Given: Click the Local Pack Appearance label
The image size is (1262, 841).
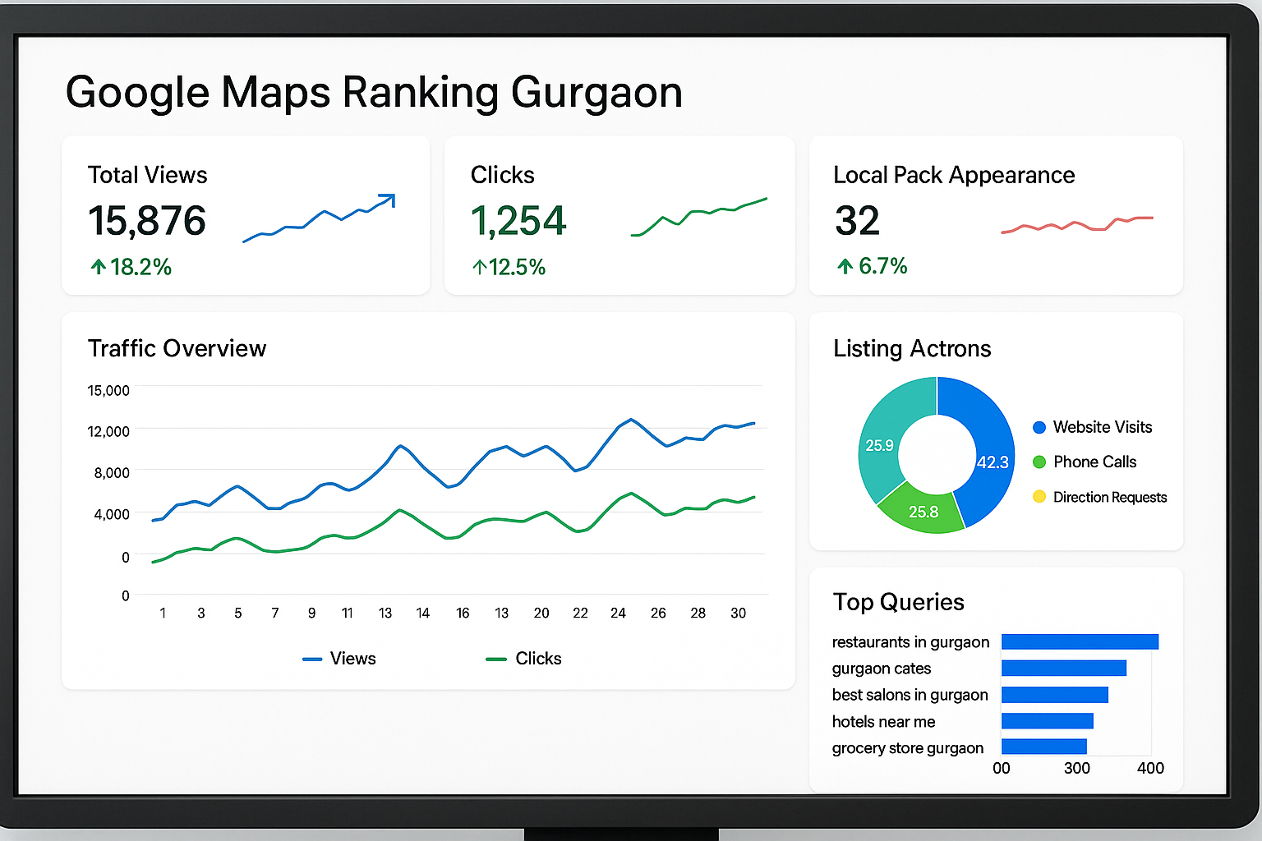Looking at the screenshot, I should coord(954,175).
